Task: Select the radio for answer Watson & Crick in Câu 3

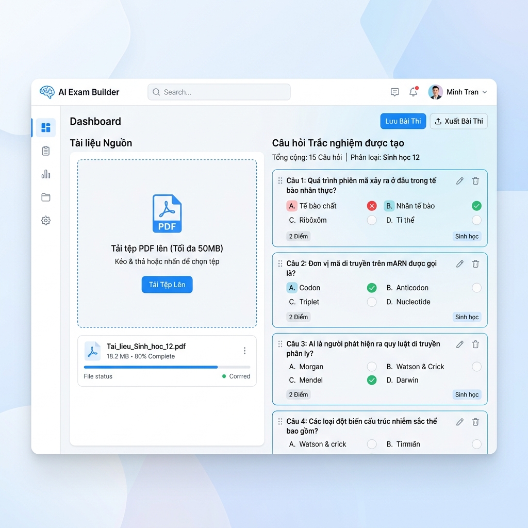Action: click(x=476, y=367)
